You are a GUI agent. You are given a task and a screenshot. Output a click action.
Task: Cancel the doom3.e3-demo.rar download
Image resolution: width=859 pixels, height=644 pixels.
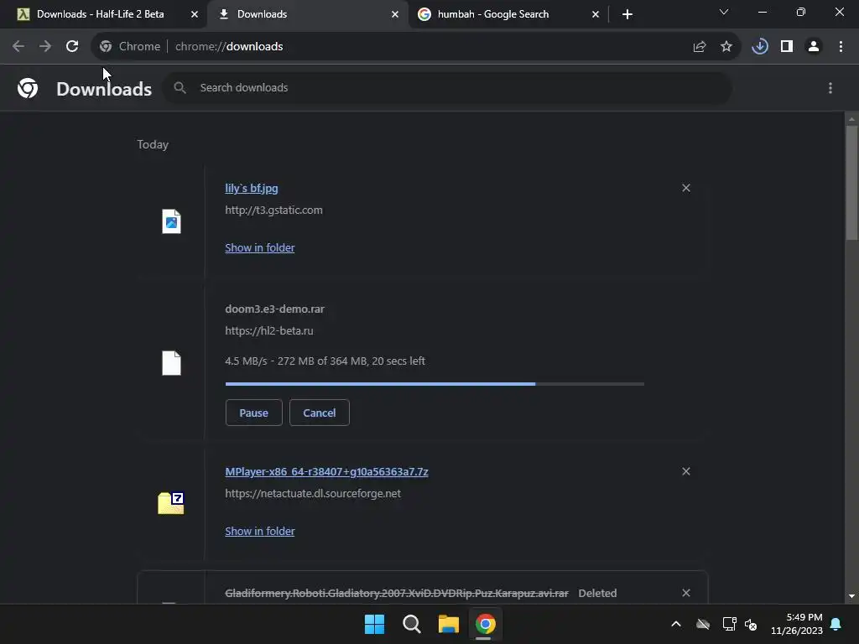(x=320, y=413)
